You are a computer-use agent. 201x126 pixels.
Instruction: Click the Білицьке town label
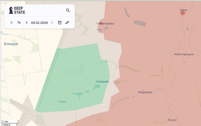tap(11, 44)
